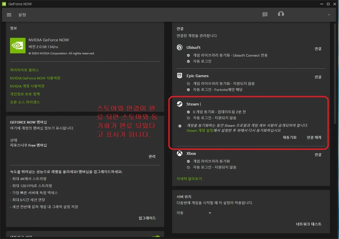Connect the Epic Games account
This screenshot has width=339, height=239.
tap(318, 77)
